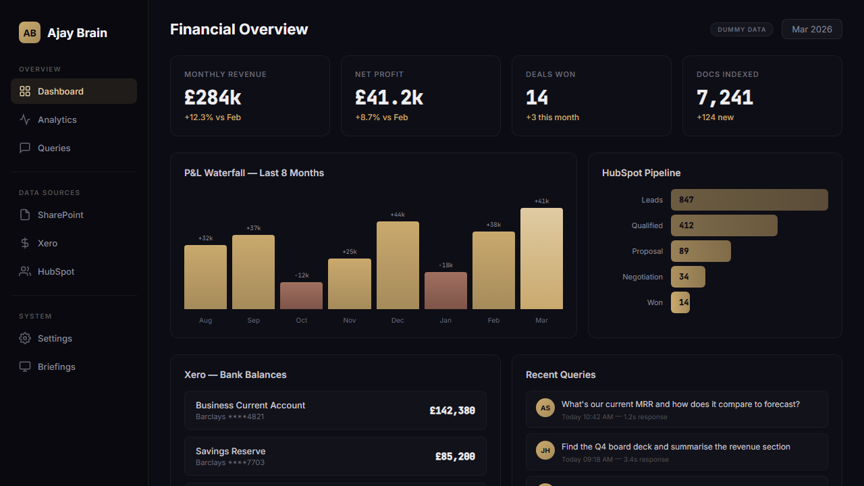Open the Mar 2026 month selector
The image size is (864, 486).
811,29
